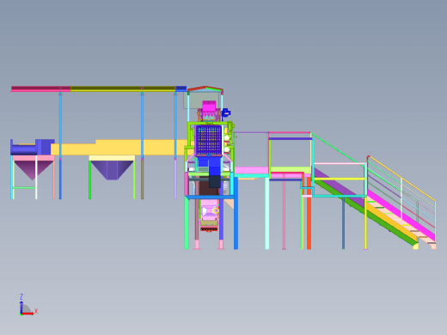
Task: Select the small blue motor beside the magenta head
Action: [x=226, y=113]
